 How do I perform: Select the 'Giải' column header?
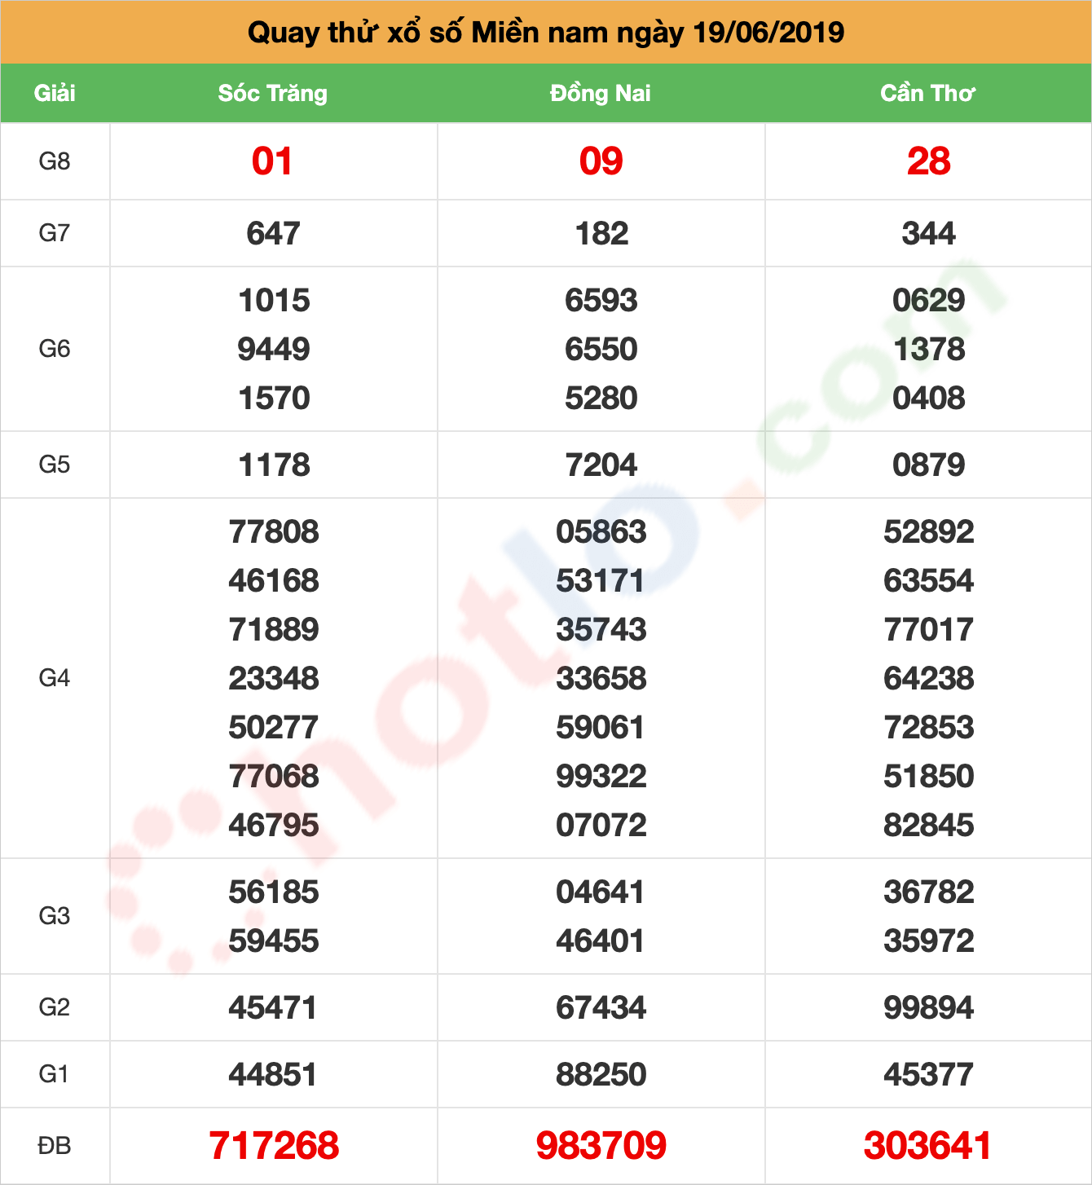pos(55,93)
